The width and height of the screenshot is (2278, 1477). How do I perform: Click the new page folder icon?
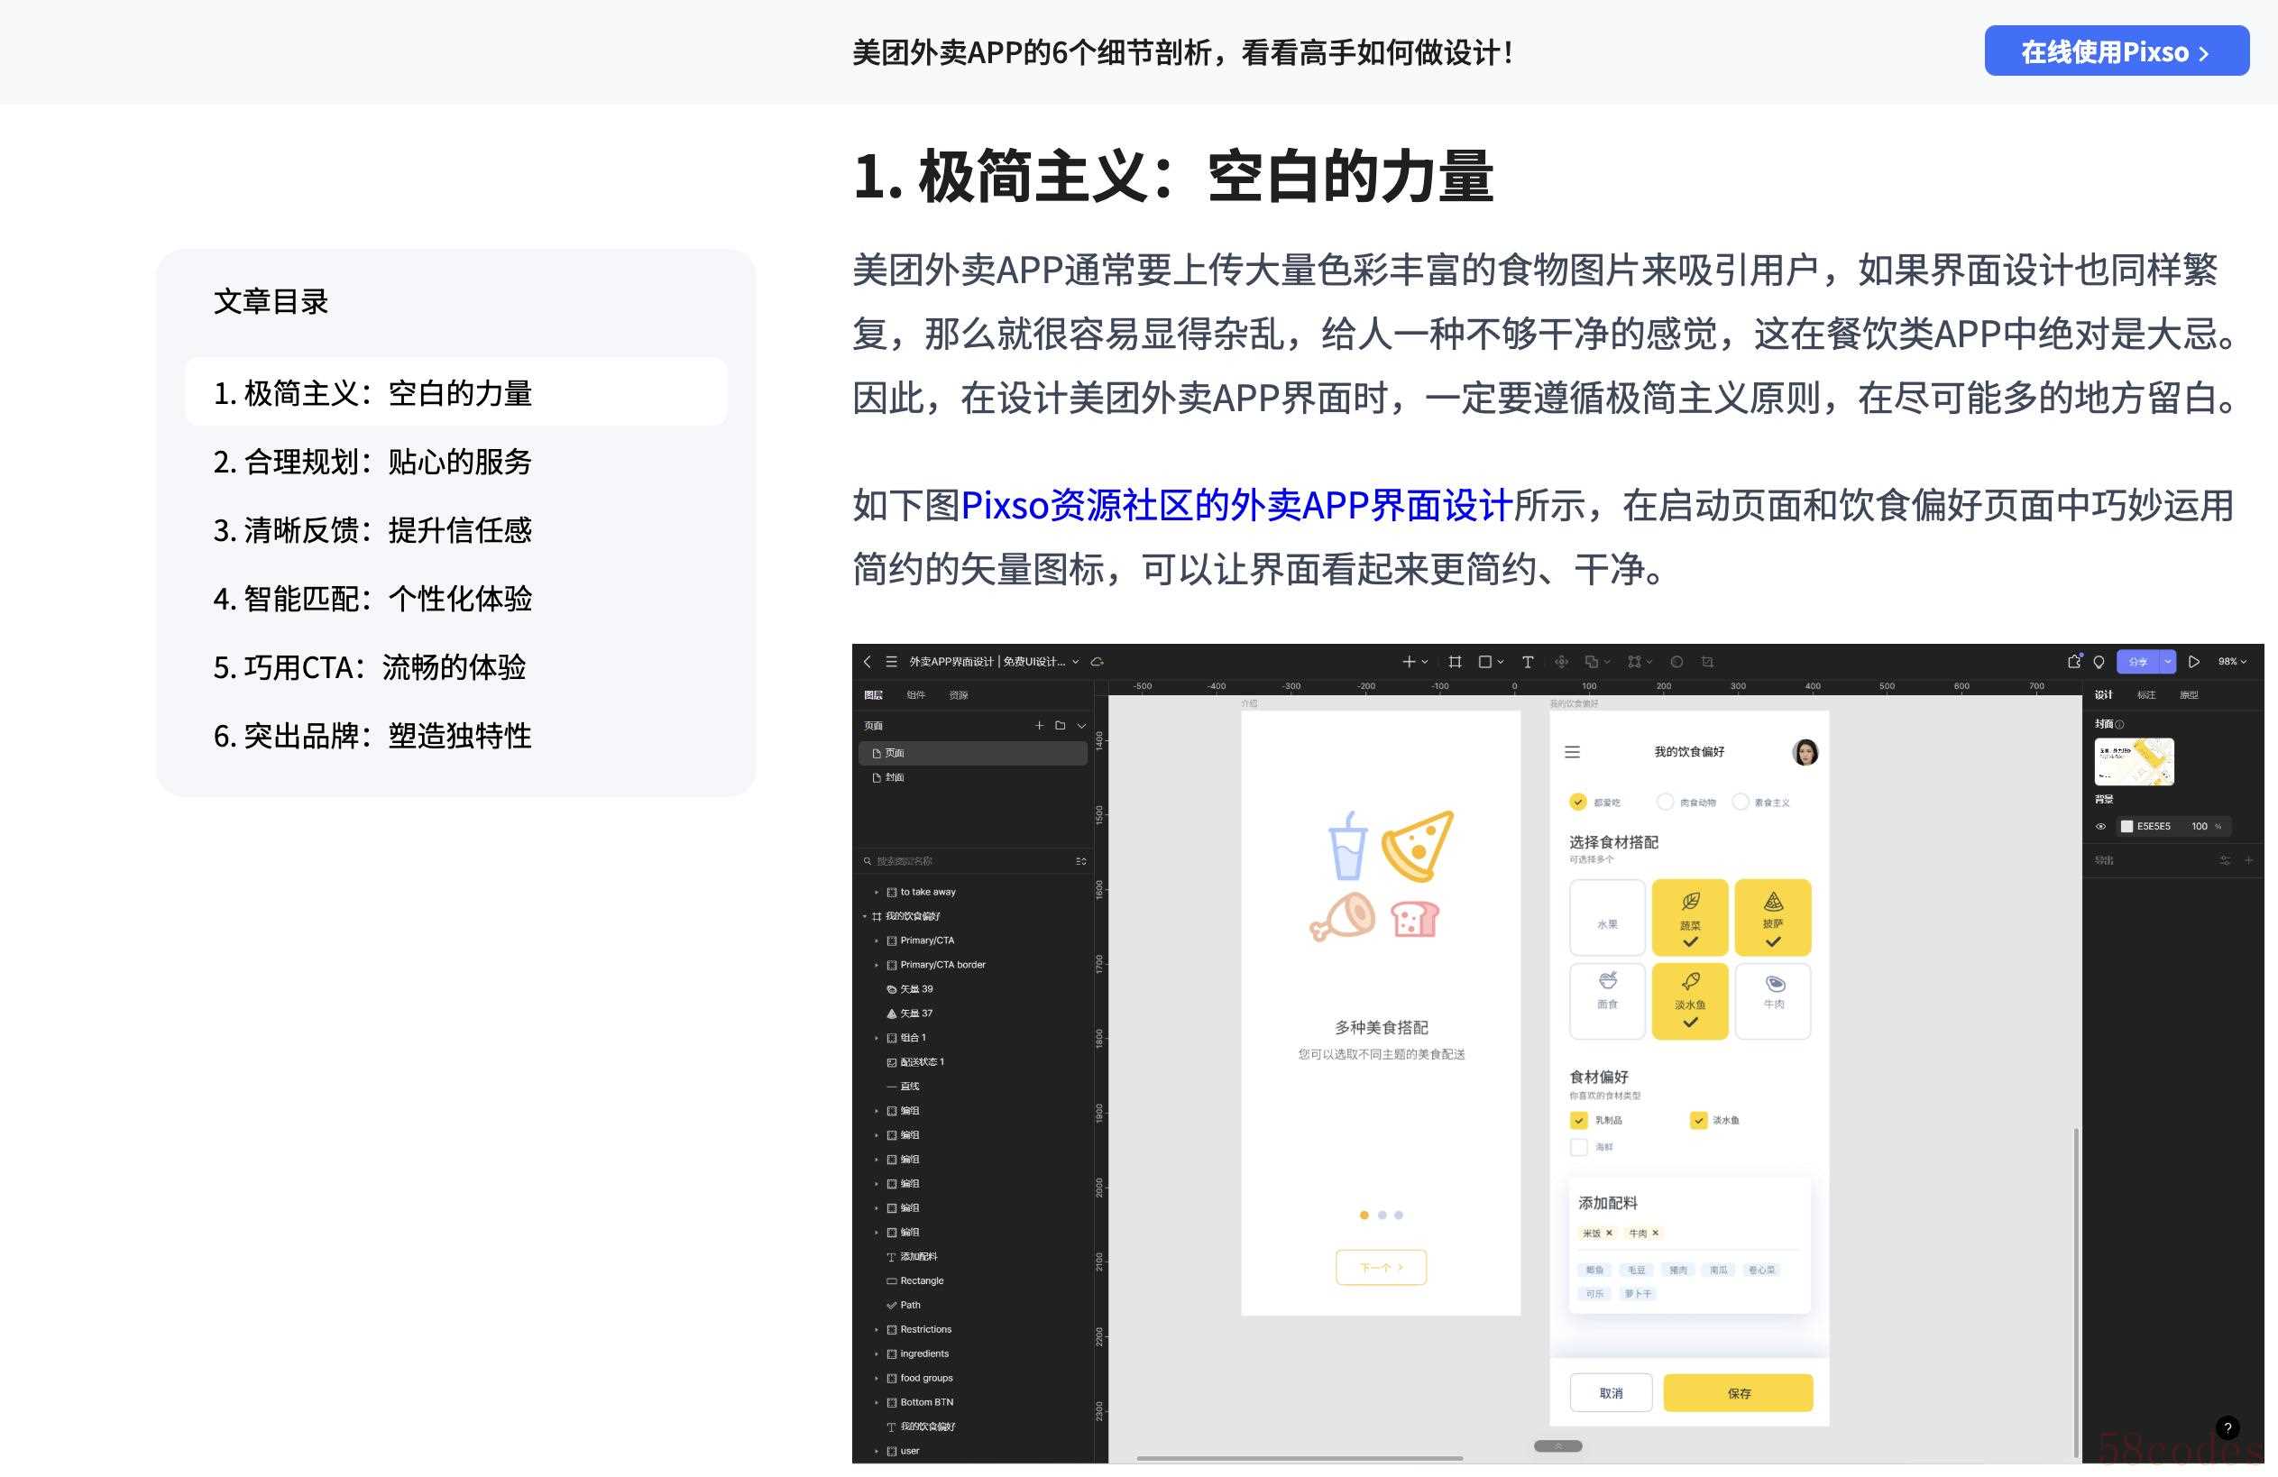[x=1061, y=726]
